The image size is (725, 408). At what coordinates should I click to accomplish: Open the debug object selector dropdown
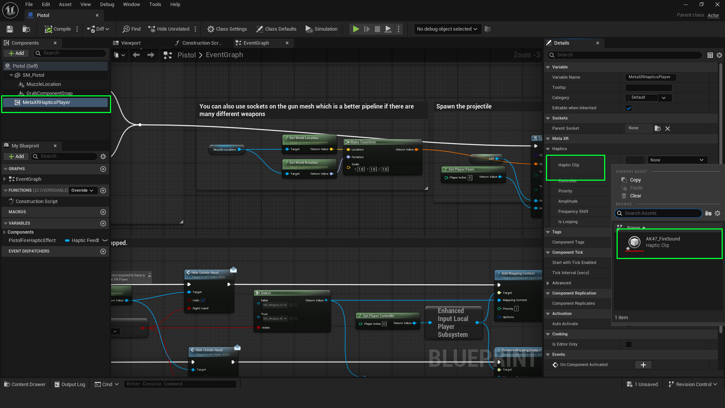[447, 29]
